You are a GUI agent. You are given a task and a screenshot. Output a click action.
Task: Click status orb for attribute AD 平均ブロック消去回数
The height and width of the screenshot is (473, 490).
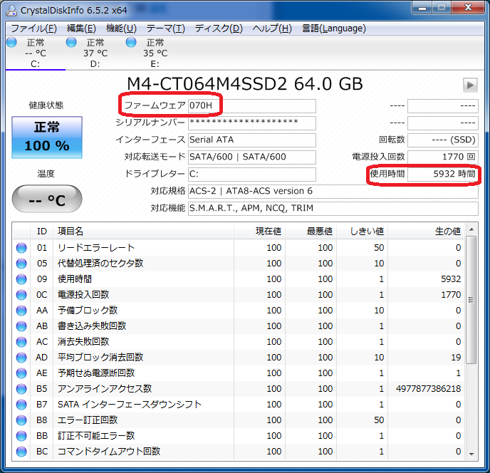point(21,358)
